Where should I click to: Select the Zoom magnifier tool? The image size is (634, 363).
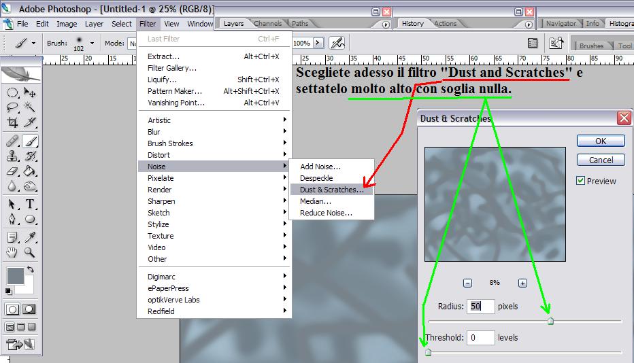click(x=29, y=253)
